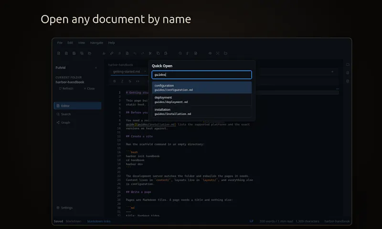Click the folder icon next to focus icon
382x229 pixels.
pyautogui.click(x=225, y=53)
